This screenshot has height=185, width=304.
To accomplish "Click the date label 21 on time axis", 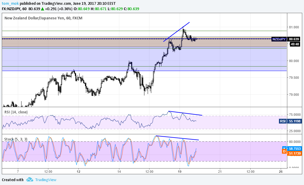I will point(220,172).
